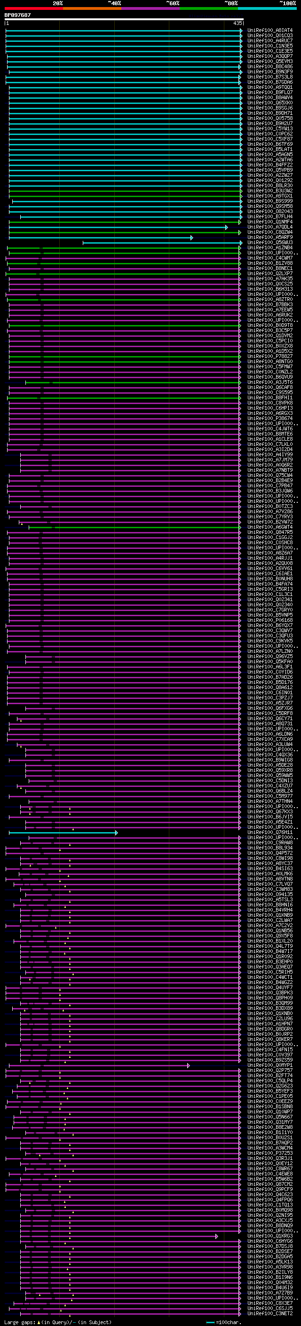Image resolution: width=301 pixels, height=1326 pixels.
Task: Click the UniRef100_Q2LXP7 label
Action: tap(270, 273)
